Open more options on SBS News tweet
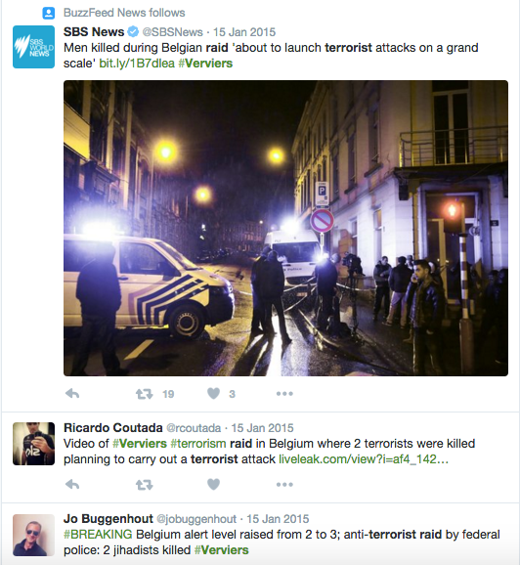Viewport: 520px width, 565px height. tap(284, 394)
